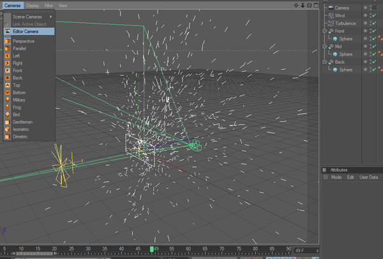Select the Turbulence object icon
The image size is (383, 259).
[x=331, y=23]
